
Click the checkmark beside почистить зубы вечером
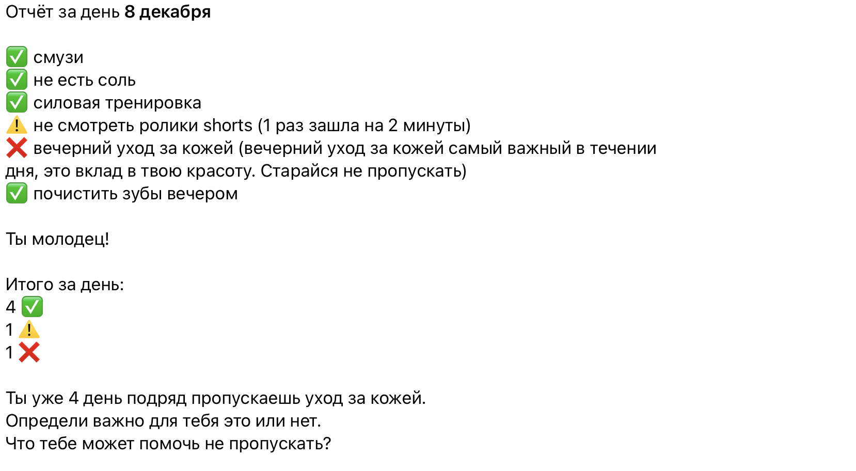click(x=17, y=194)
